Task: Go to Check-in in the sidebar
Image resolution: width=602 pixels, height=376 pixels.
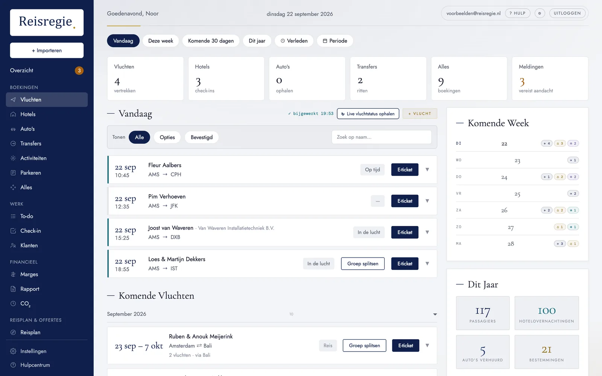Action: point(47,231)
